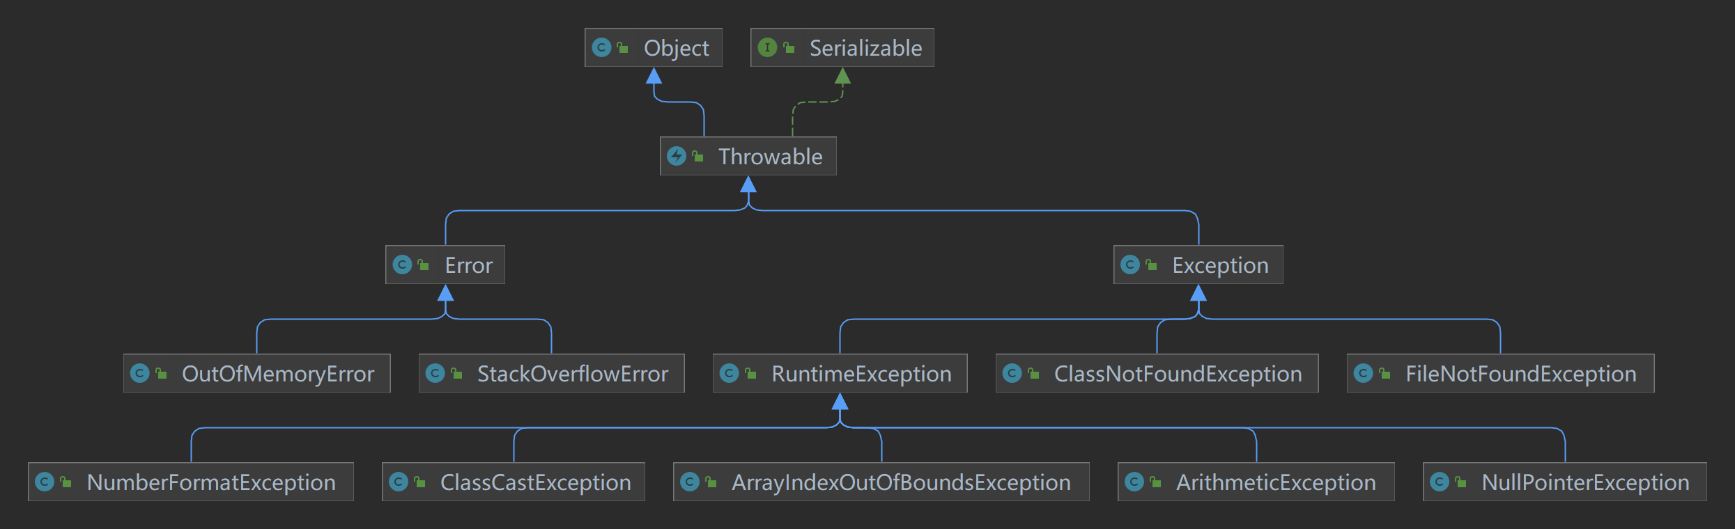Click the interface icon beside Serializable

coord(767,47)
